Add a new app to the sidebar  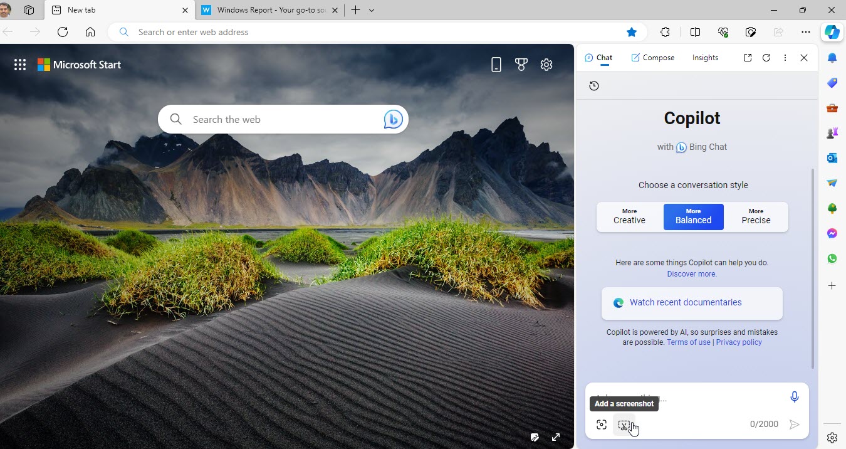[832, 286]
